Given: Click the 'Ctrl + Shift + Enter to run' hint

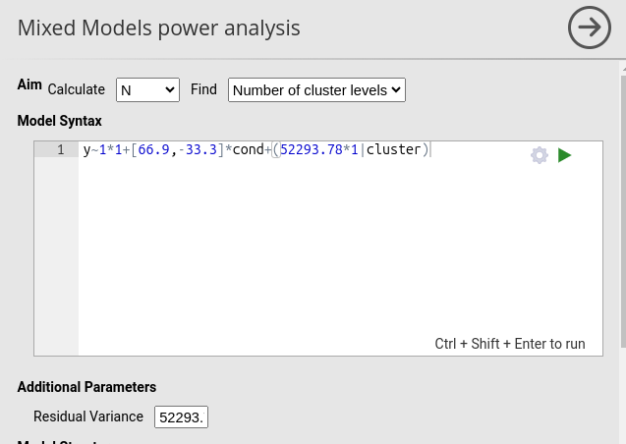Looking at the screenshot, I should 509,344.
